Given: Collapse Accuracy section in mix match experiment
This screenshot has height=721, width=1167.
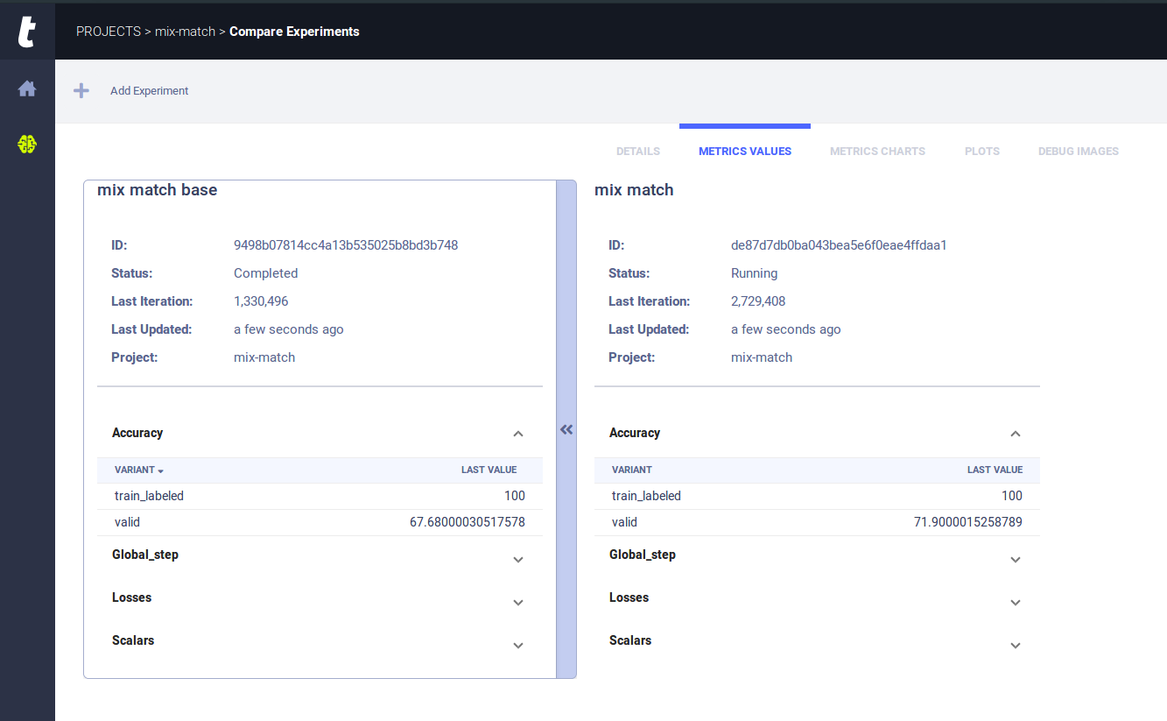Looking at the screenshot, I should click(1016, 434).
